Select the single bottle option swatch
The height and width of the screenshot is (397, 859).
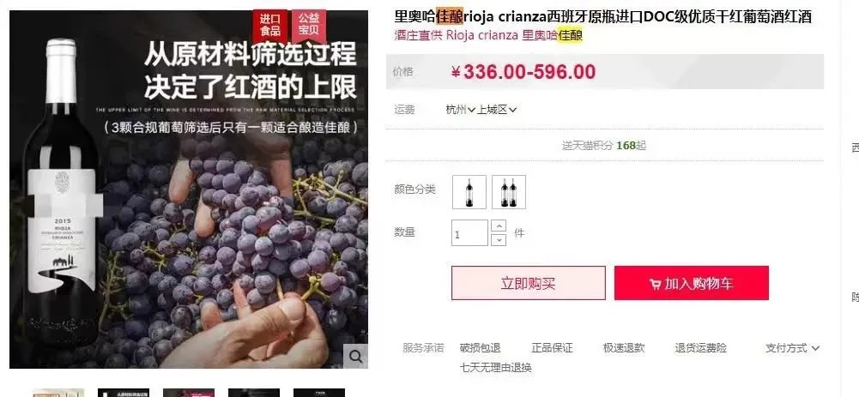469,192
